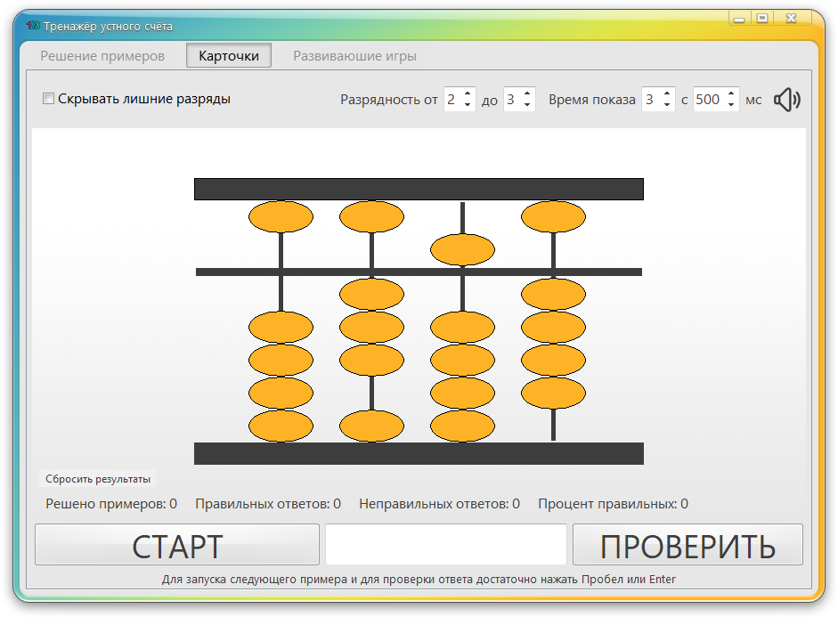The height and width of the screenshot is (617, 838).
Task: Increase the "Разрядность от" value
Action: [468, 94]
